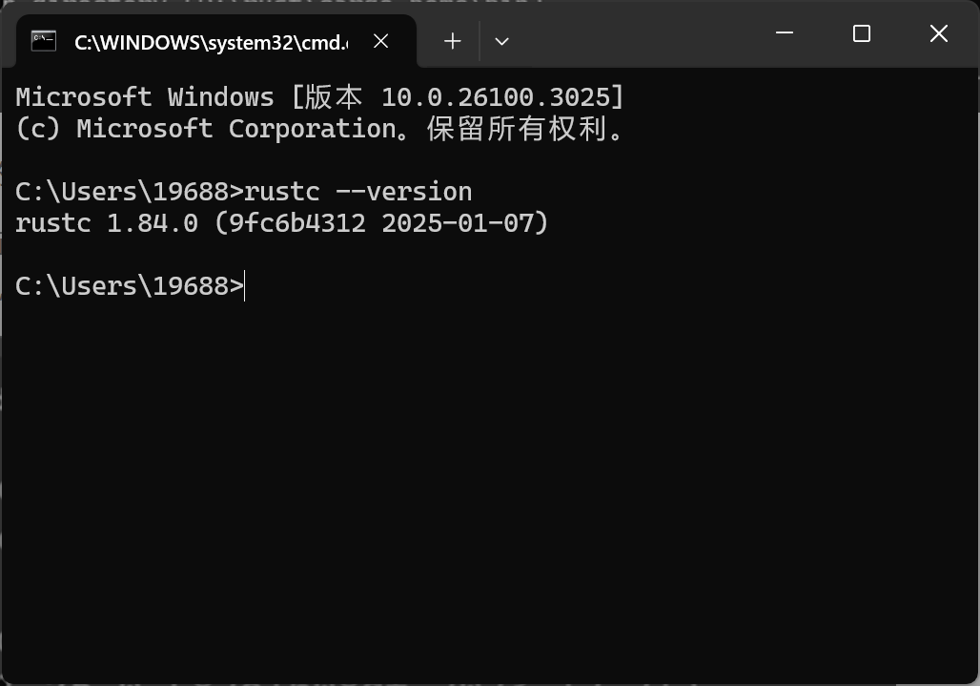The image size is (980, 686).
Task: Close the cmd.exe tab
Action: point(380,41)
